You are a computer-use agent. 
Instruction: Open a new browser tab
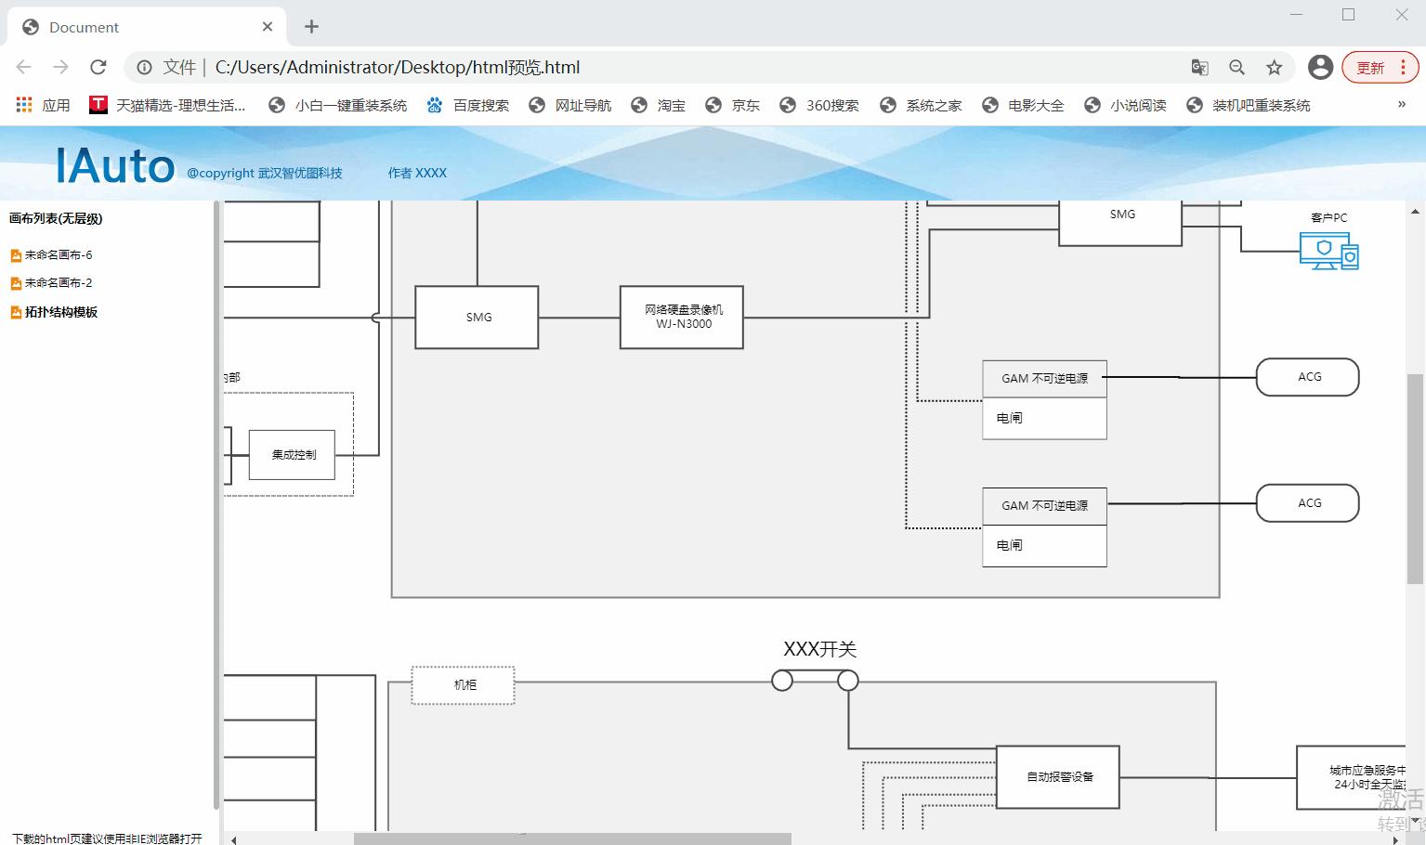click(311, 27)
